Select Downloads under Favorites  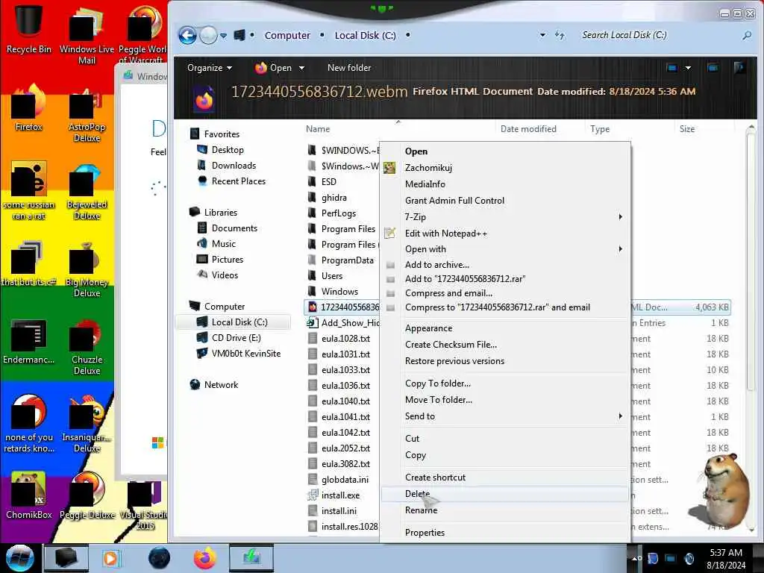pos(234,165)
